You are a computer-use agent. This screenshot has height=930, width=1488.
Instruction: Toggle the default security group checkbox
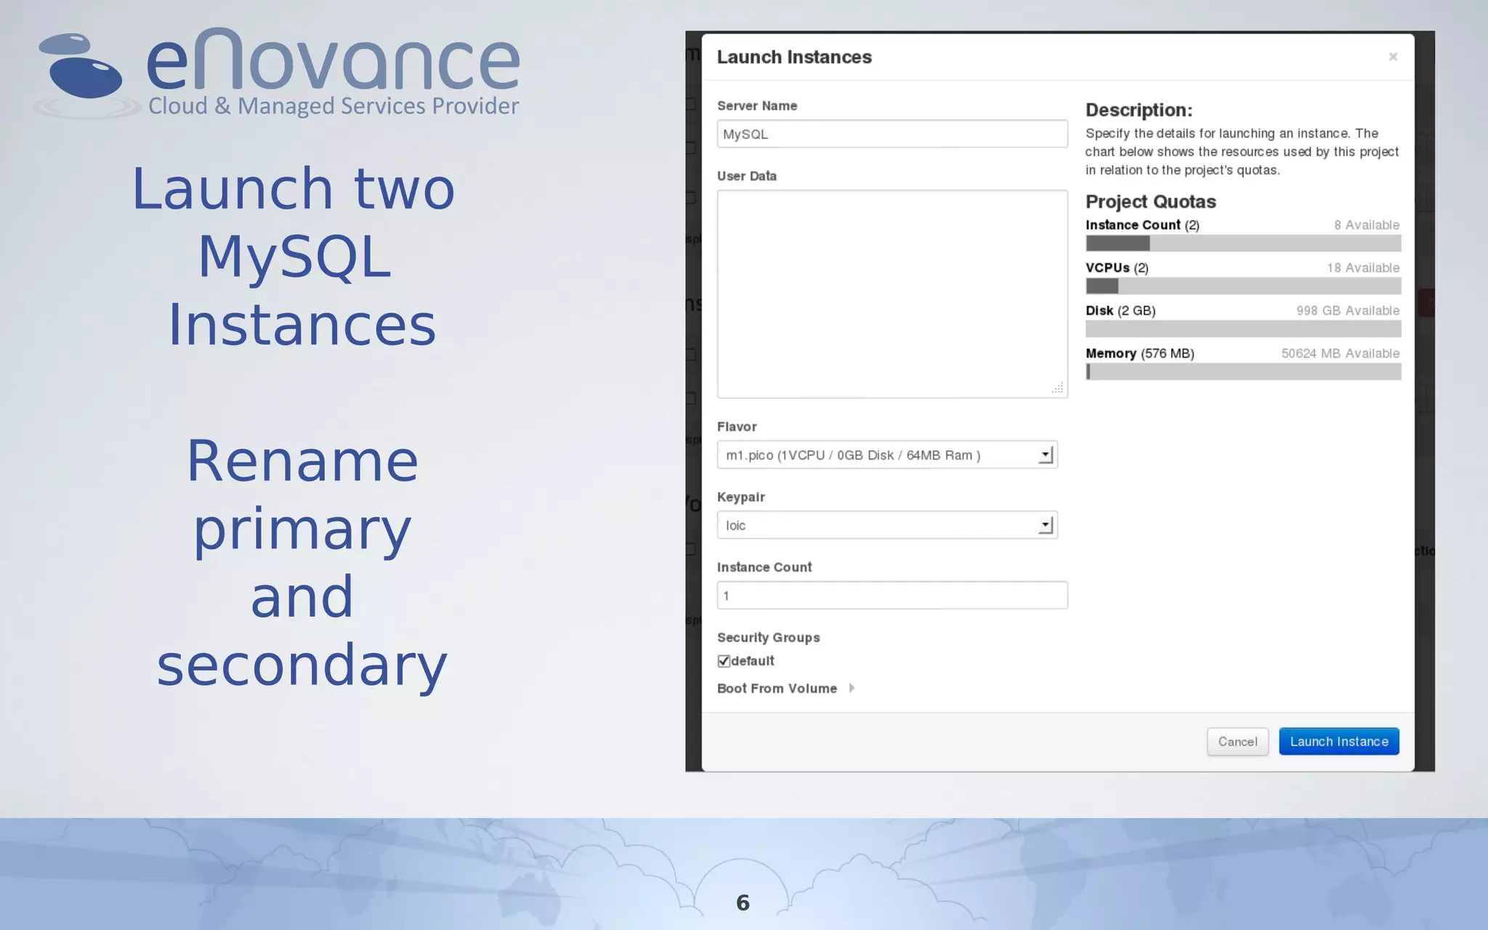tap(724, 661)
